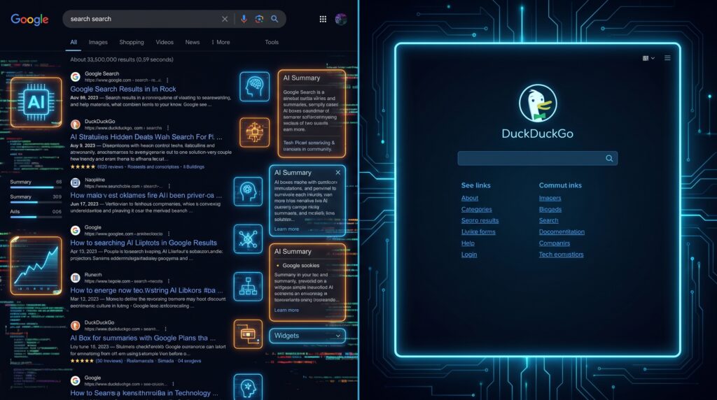
Task: Click the orange widget window icon tile
Action: (x=249, y=334)
